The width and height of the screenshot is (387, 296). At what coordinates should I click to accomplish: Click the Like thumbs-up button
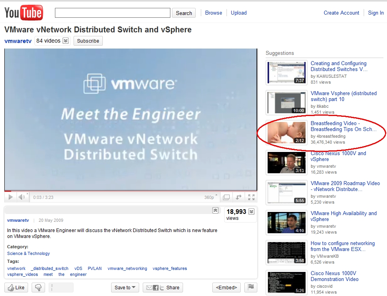tap(16, 287)
